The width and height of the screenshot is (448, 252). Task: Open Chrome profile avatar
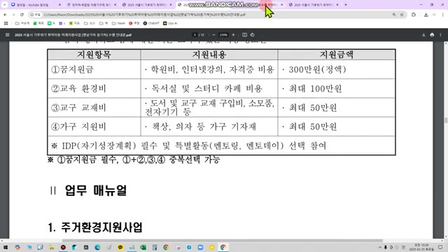pos(435,15)
